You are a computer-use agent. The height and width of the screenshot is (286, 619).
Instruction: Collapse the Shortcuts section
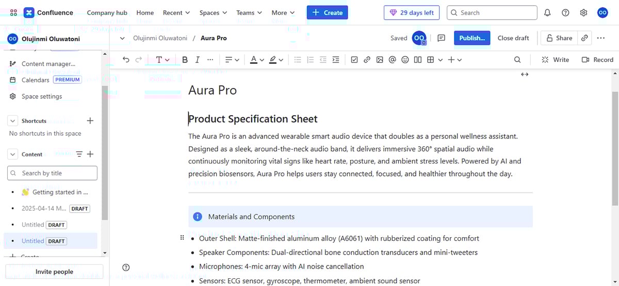point(13,121)
